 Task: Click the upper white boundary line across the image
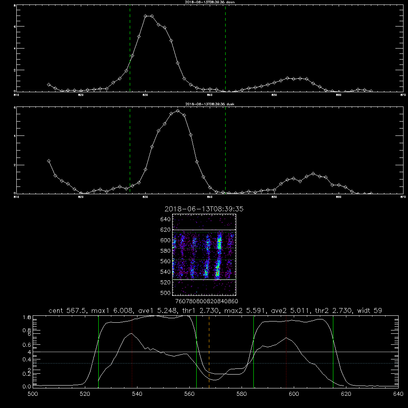[x=204, y=230]
